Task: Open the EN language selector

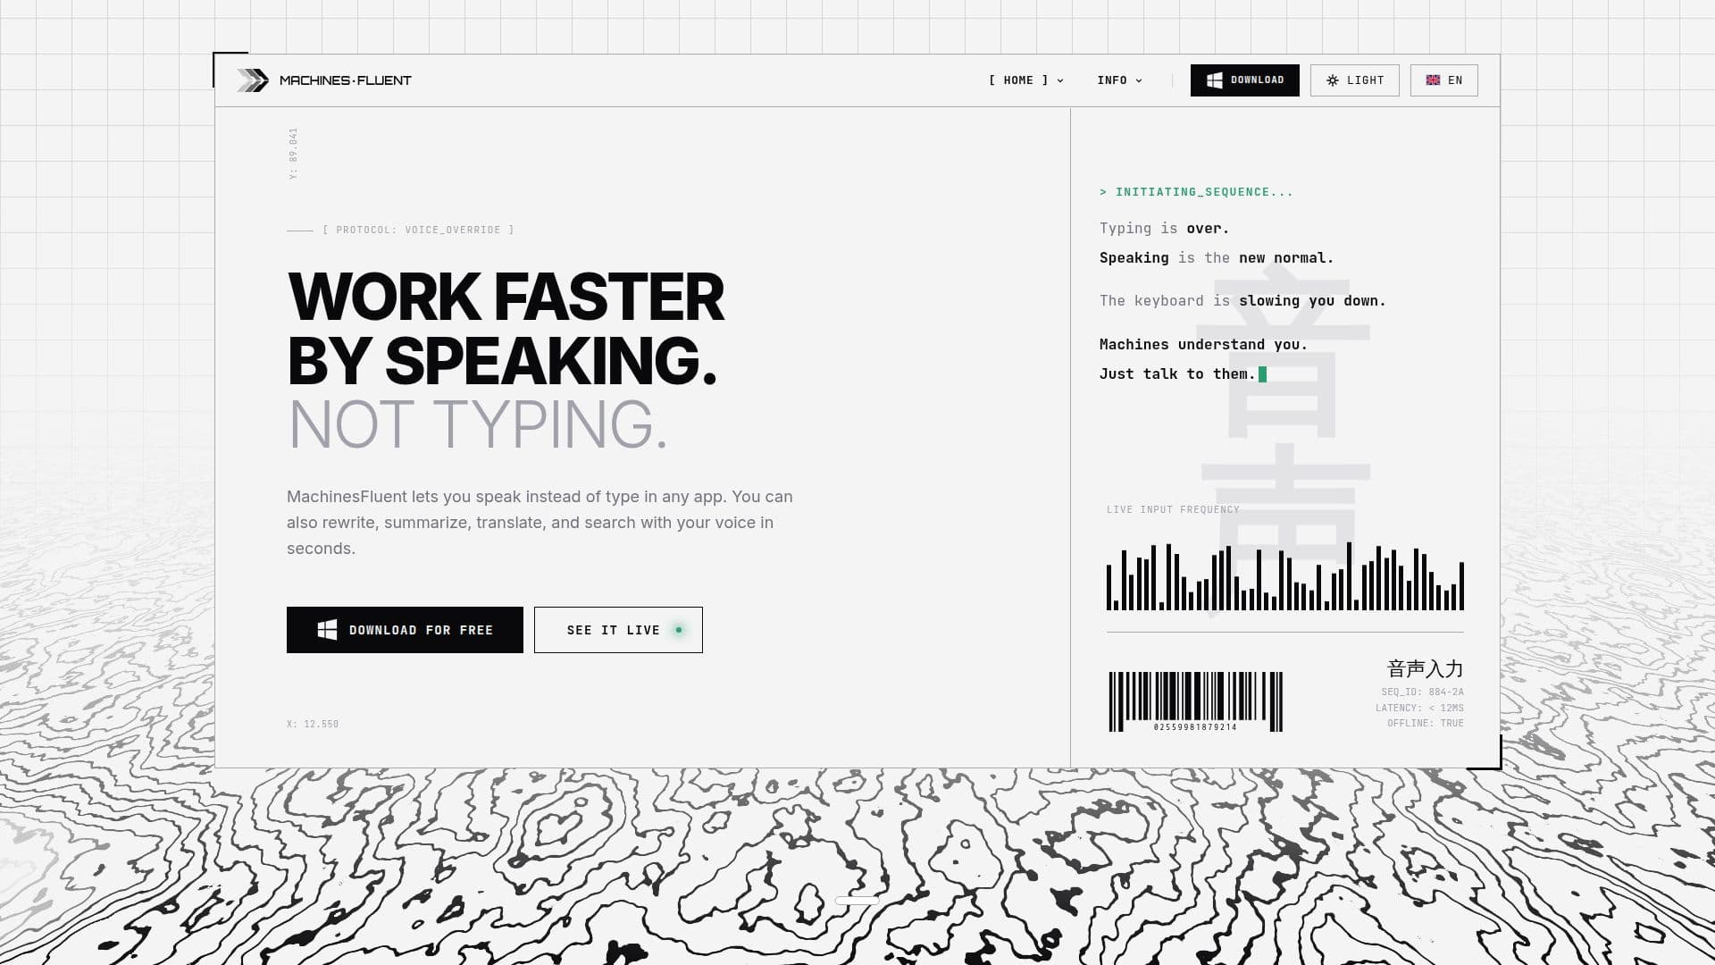Action: (x=1443, y=80)
